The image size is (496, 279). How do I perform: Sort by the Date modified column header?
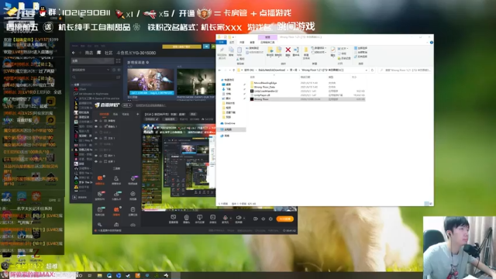click(305, 77)
